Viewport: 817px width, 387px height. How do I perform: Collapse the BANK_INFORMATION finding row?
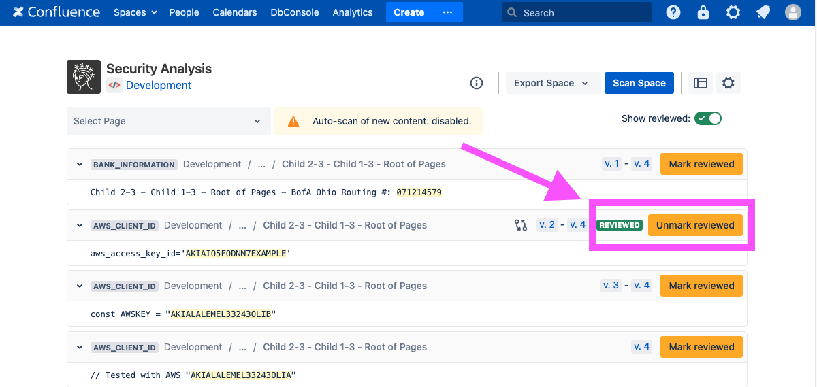pos(80,165)
